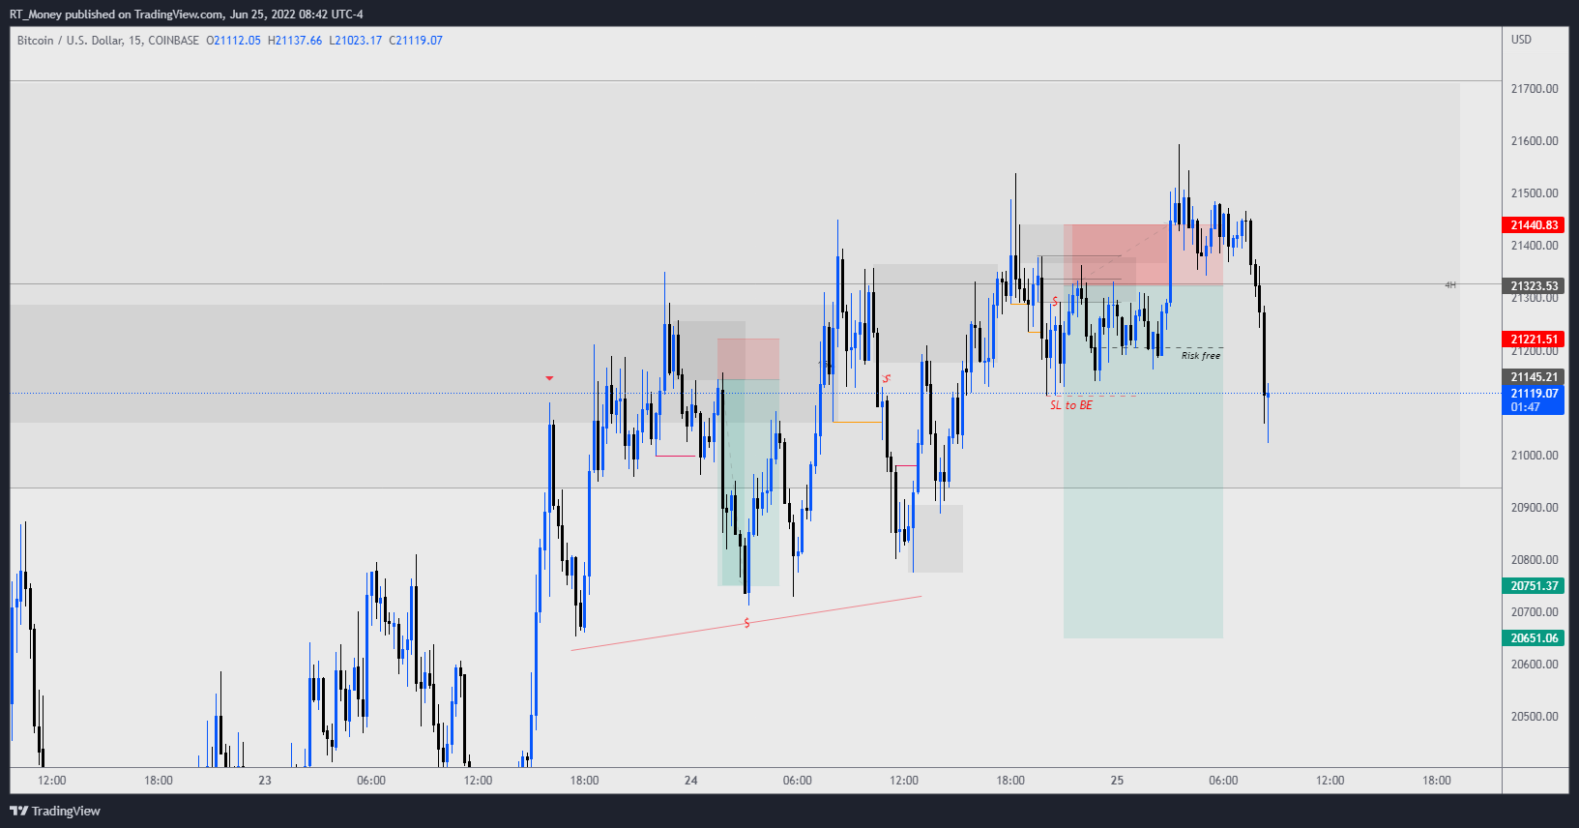Click the green 20651.06 price tag
1579x828 pixels.
(1534, 638)
